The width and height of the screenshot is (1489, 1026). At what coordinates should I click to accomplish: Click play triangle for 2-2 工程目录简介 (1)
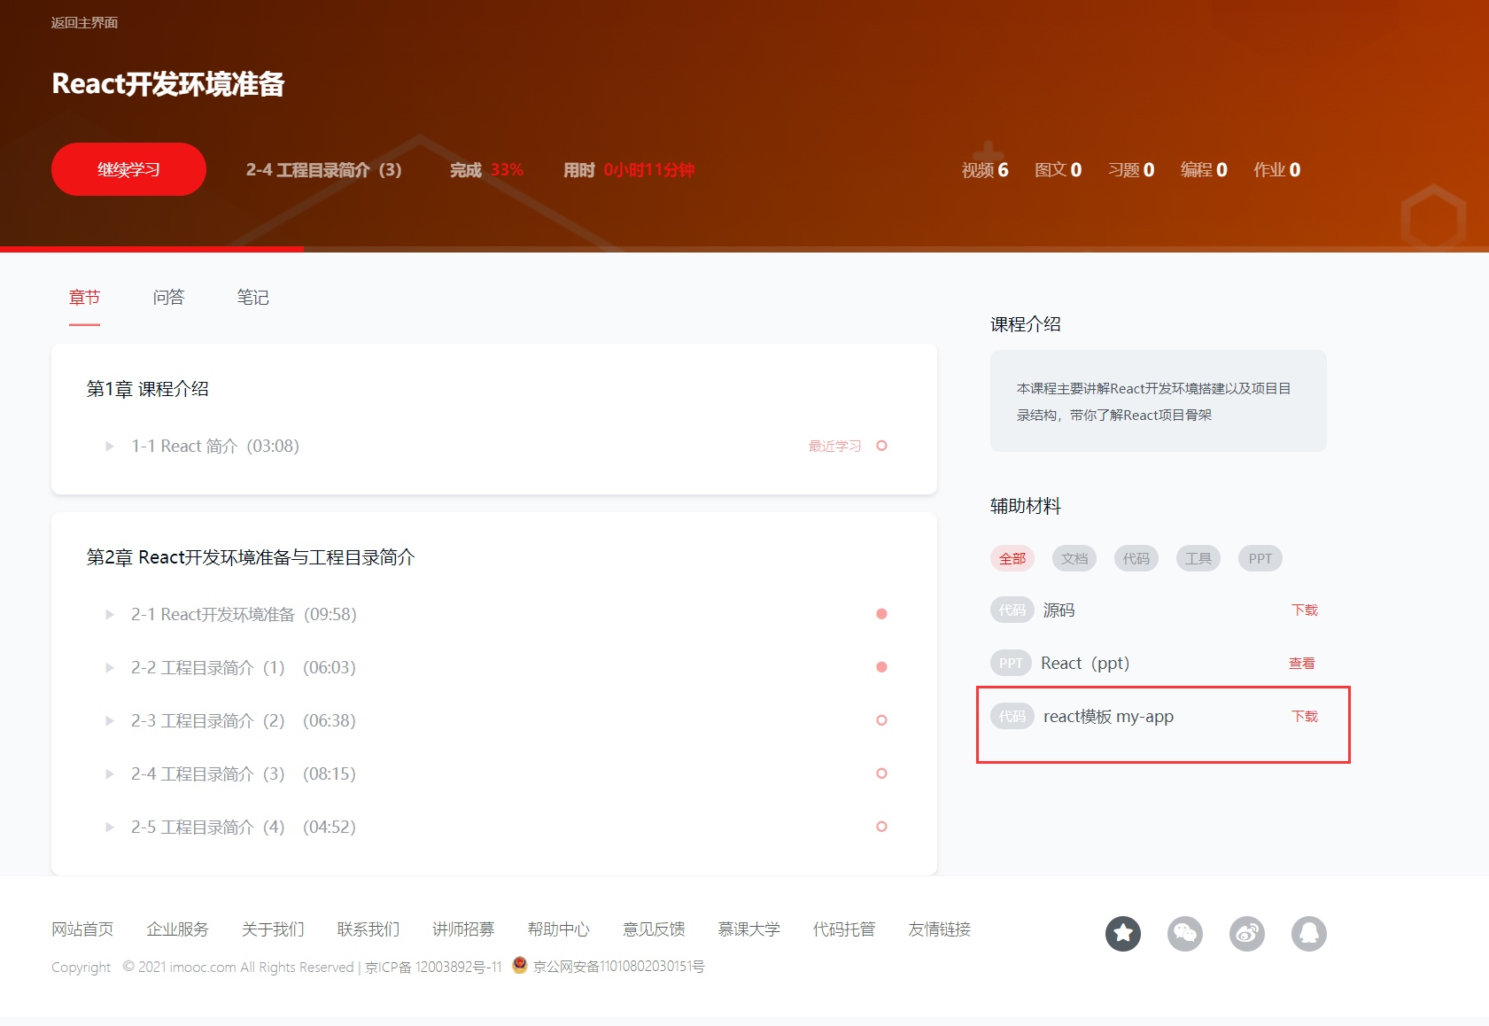[110, 667]
